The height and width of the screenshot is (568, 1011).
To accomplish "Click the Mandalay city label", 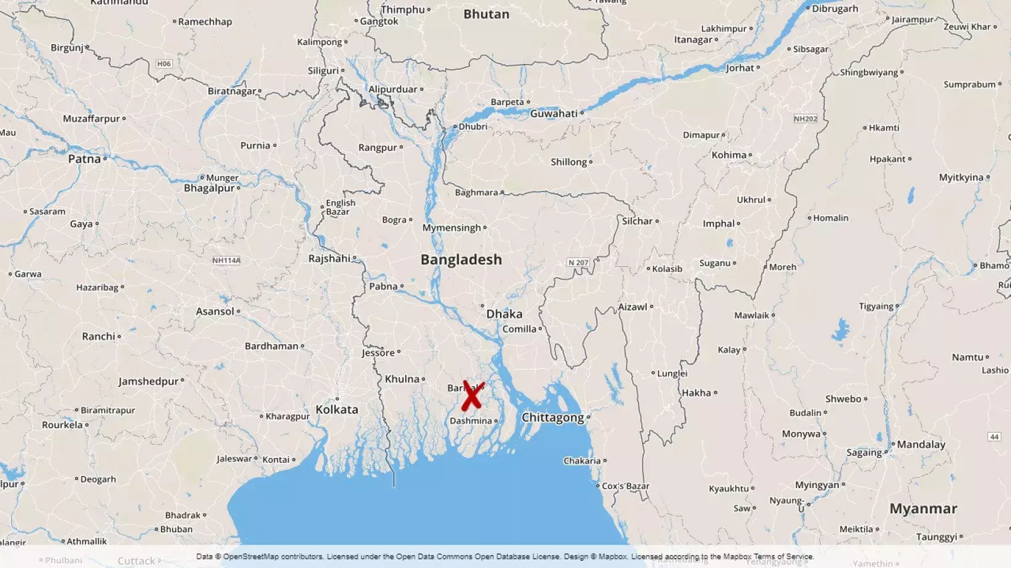I will coord(921,444).
